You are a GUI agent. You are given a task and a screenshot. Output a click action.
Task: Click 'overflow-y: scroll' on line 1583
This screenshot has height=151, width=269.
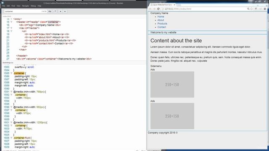click(x=24, y=67)
